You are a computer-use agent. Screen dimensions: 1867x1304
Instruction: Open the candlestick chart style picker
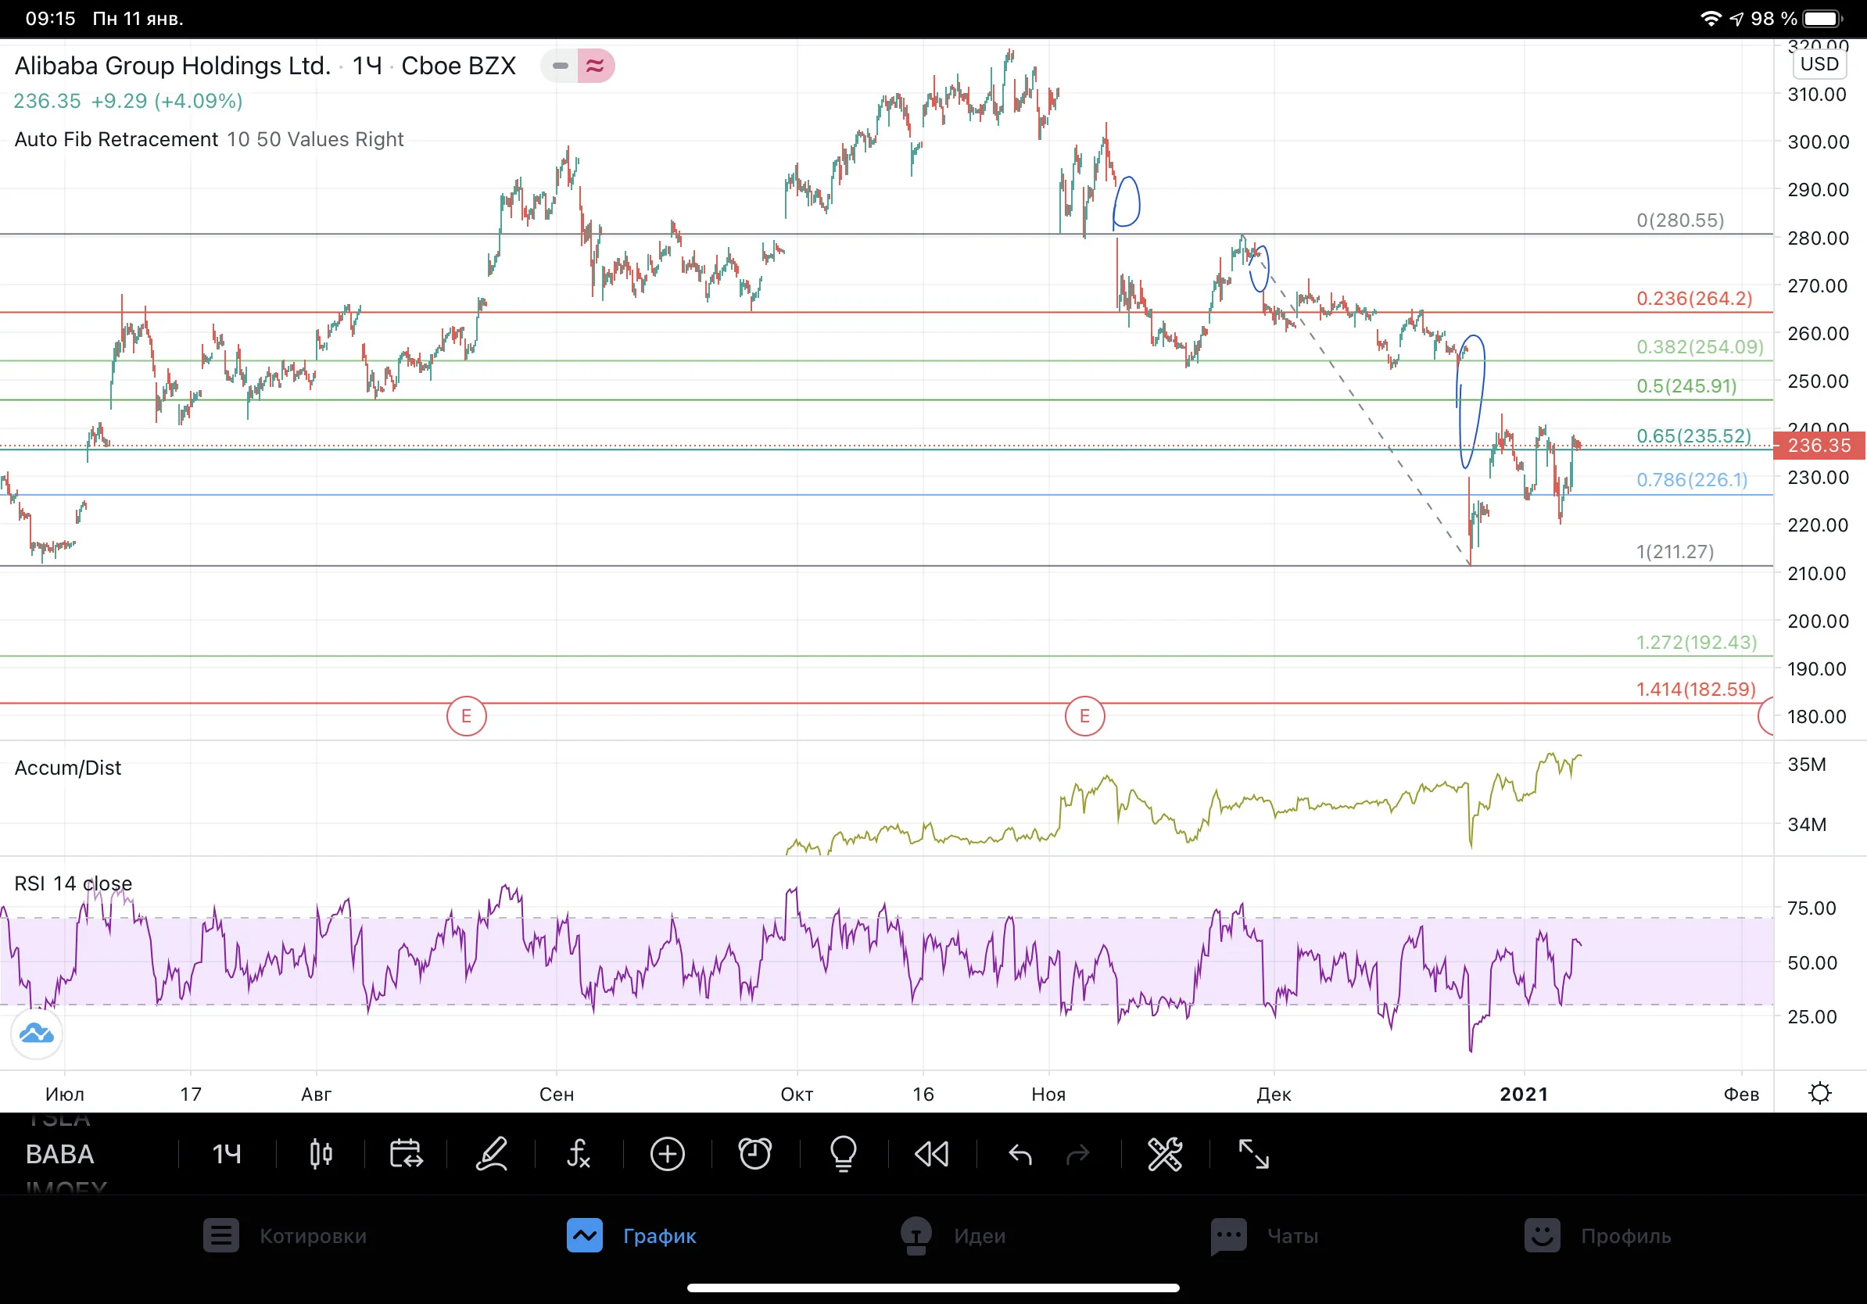(321, 1154)
